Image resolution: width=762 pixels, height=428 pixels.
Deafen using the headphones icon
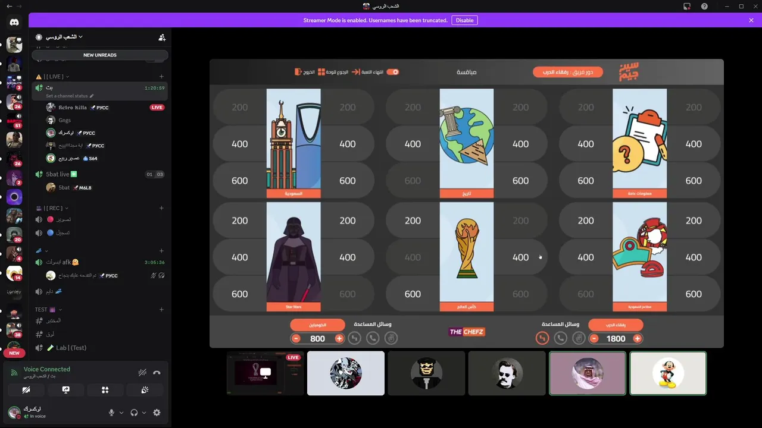134,413
